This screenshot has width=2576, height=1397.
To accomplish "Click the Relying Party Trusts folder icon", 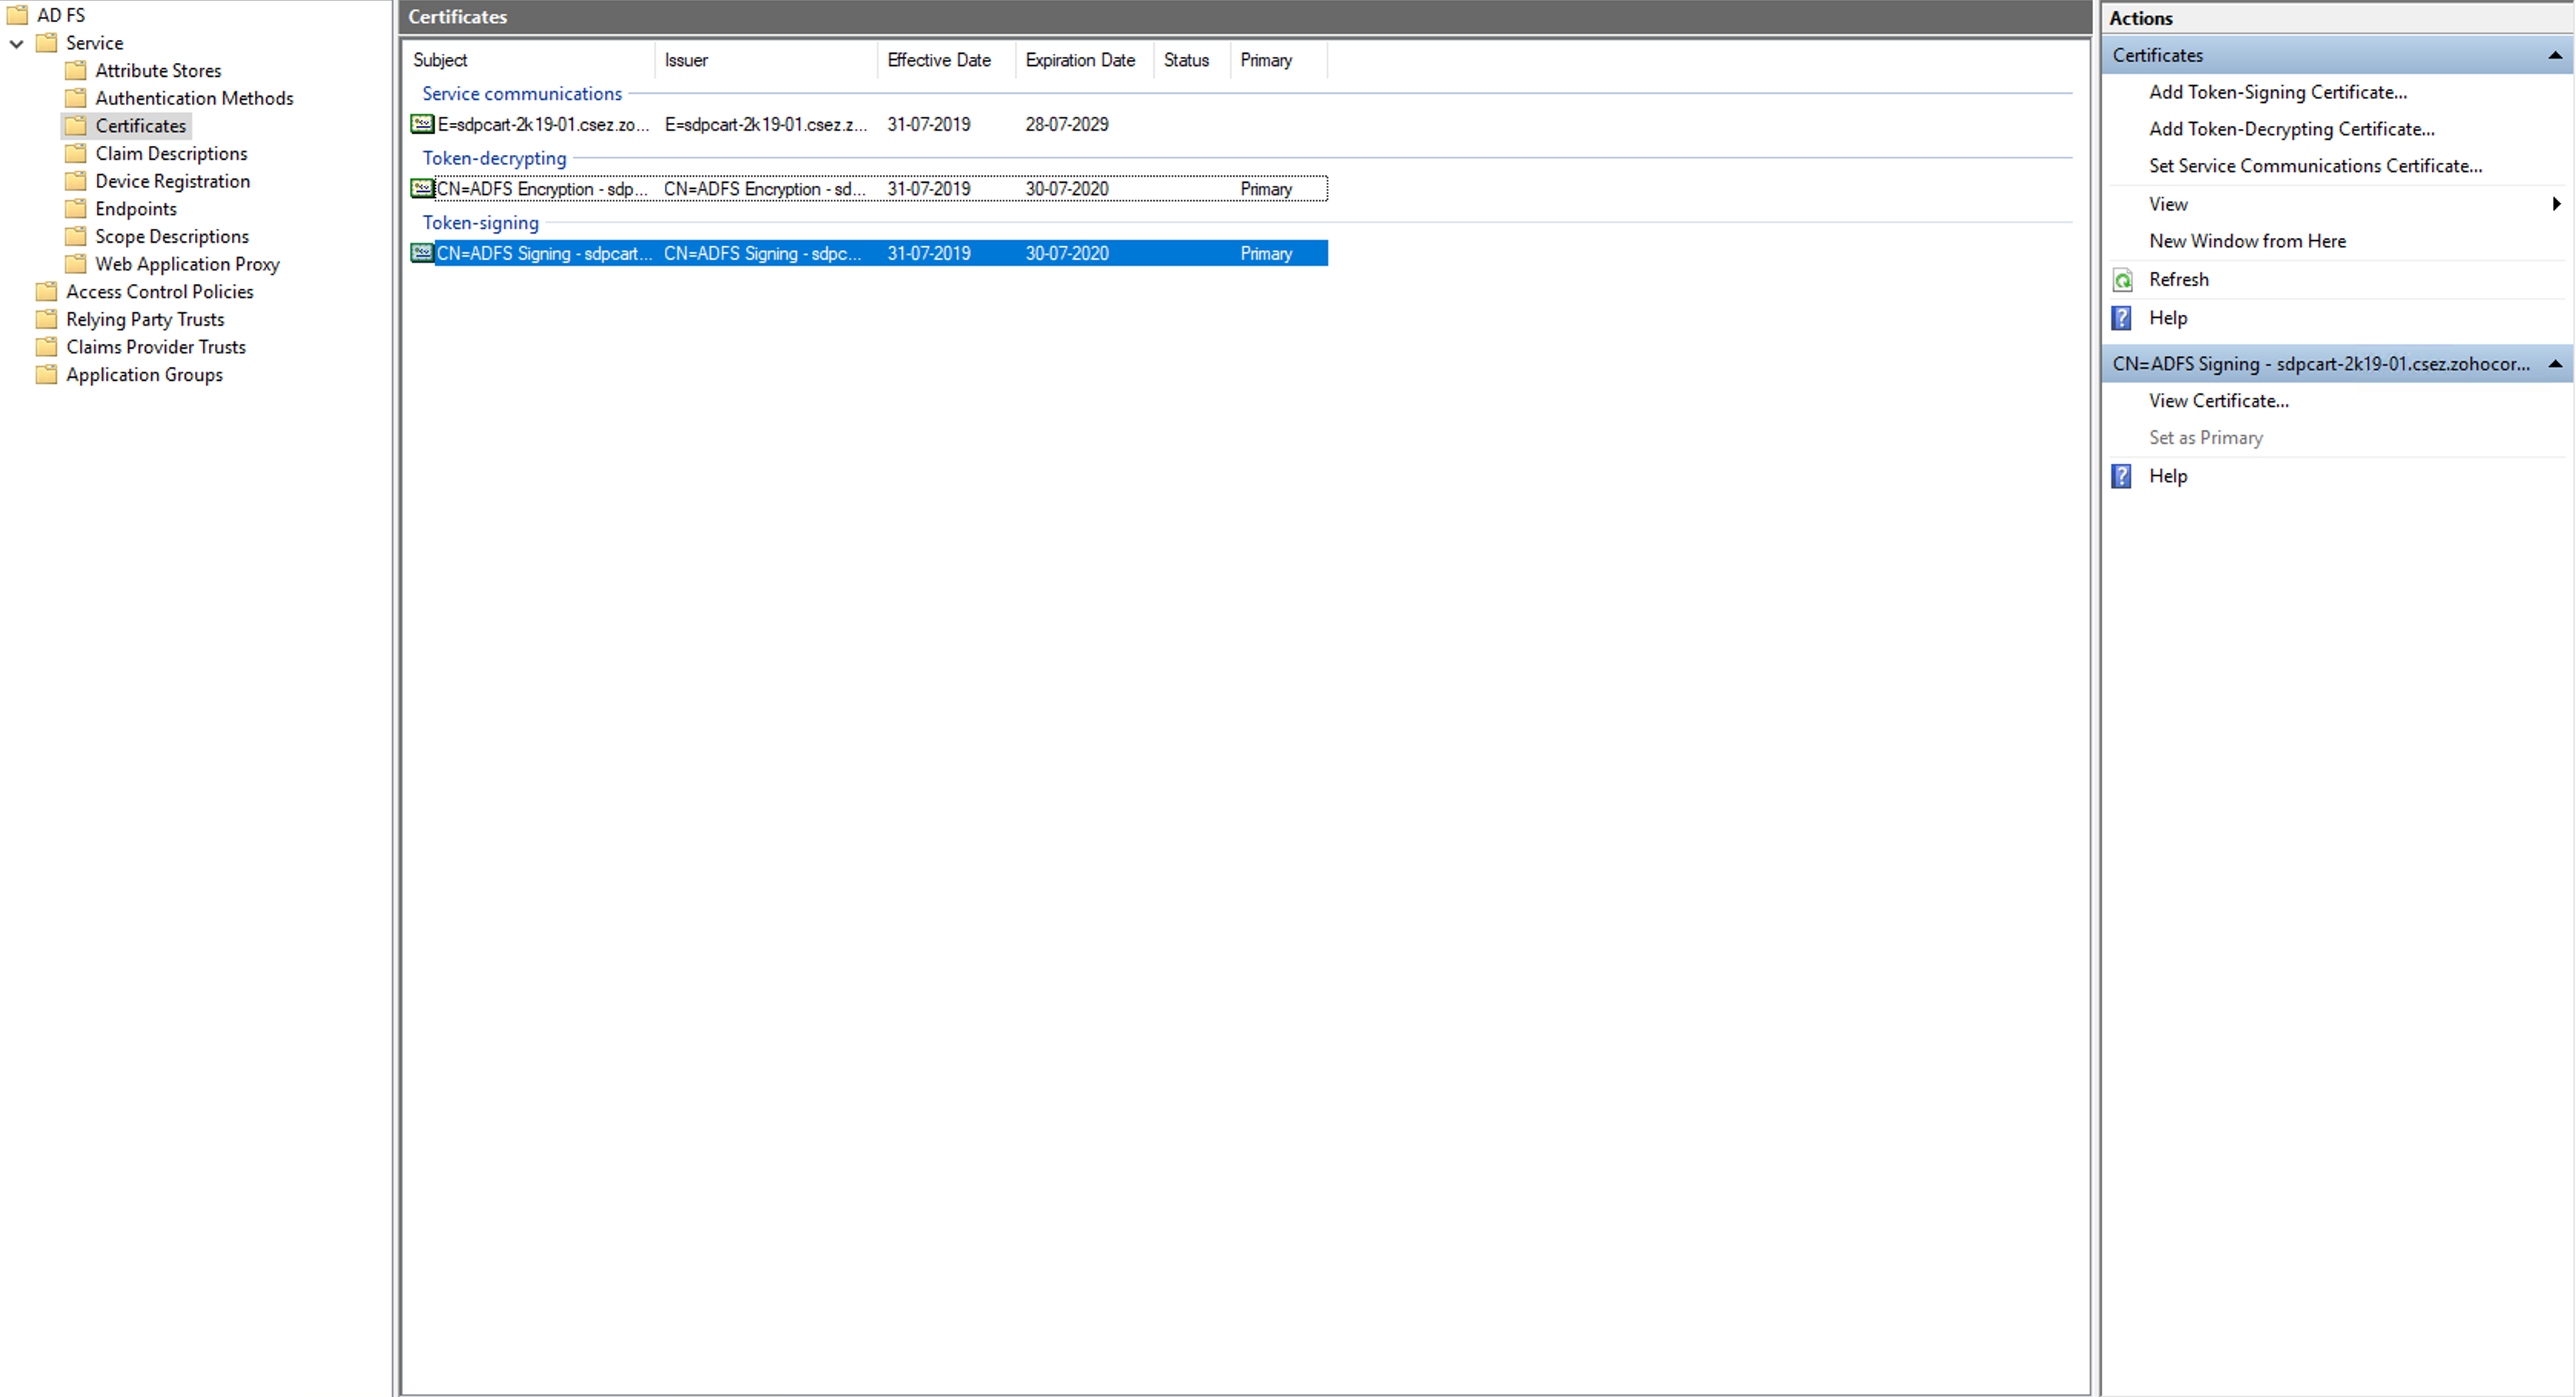I will point(46,319).
